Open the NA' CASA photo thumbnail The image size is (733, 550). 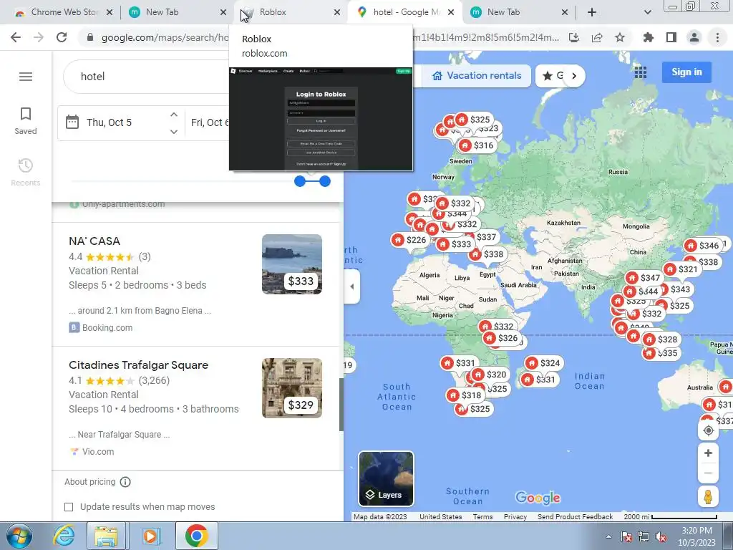[292, 264]
